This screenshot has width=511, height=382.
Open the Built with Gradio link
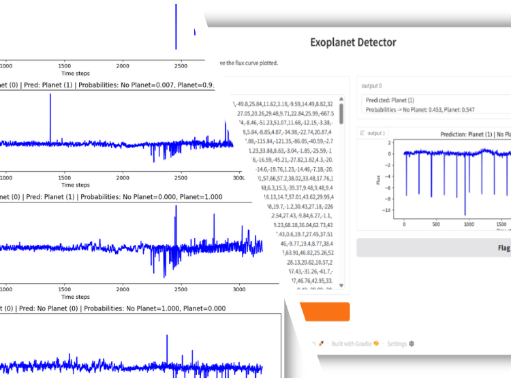[x=352, y=344]
